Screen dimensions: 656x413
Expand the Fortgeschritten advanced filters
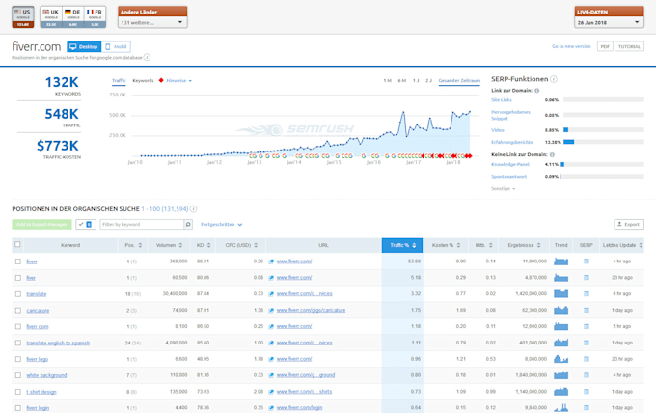(221, 224)
